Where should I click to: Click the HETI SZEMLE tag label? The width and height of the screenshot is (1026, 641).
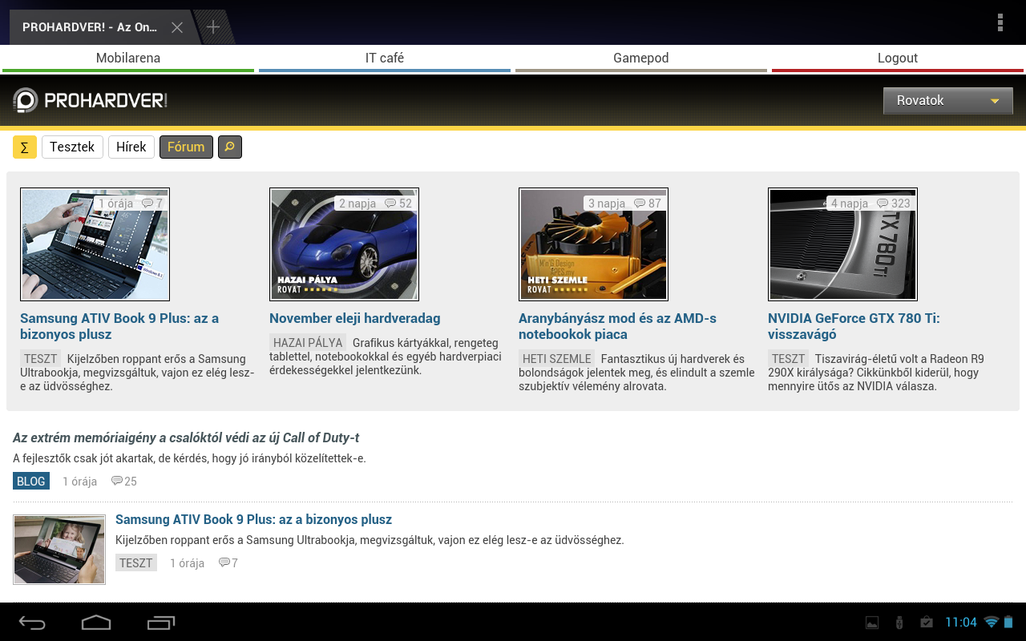point(557,359)
